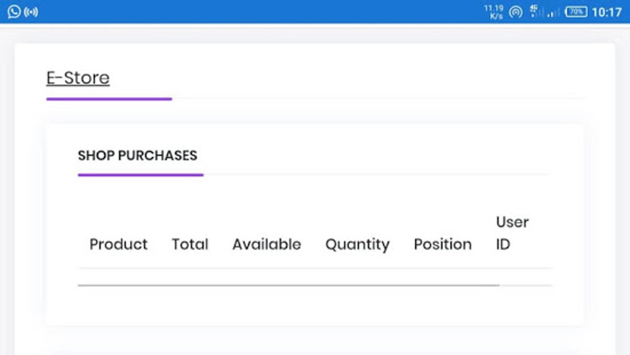The width and height of the screenshot is (630, 355).
Task: Tap the second signal bars icon
Action: [x=553, y=13]
